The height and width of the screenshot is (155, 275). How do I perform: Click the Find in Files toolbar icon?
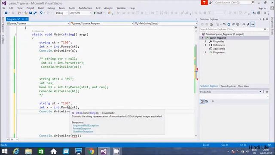(109, 13)
